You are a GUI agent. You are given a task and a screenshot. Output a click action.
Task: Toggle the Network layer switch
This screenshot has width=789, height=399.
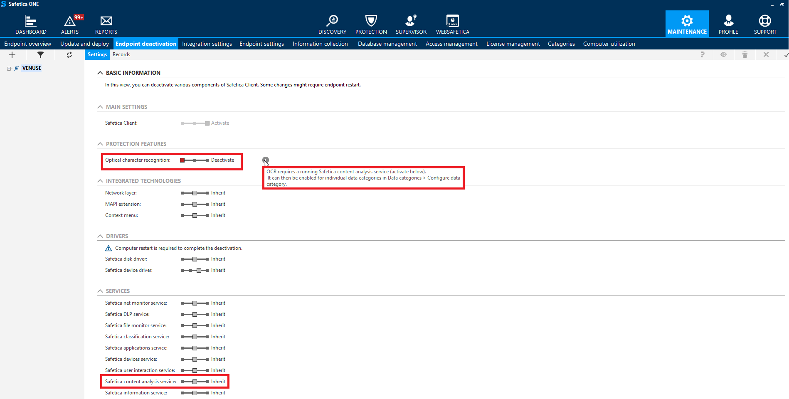pos(195,193)
